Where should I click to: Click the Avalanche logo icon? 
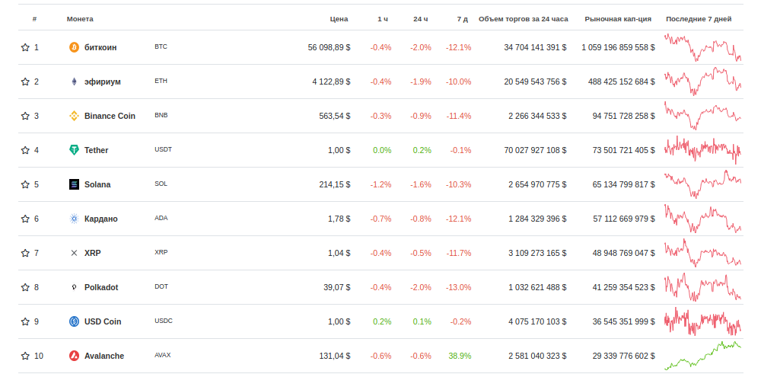[x=74, y=356]
